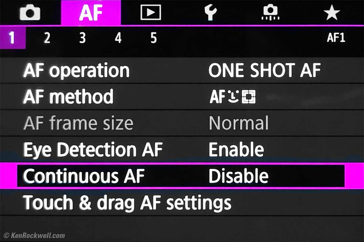The image size is (364, 242).
Task: Toggle Continuous AF Disable setting
Action: pos(238,176)
